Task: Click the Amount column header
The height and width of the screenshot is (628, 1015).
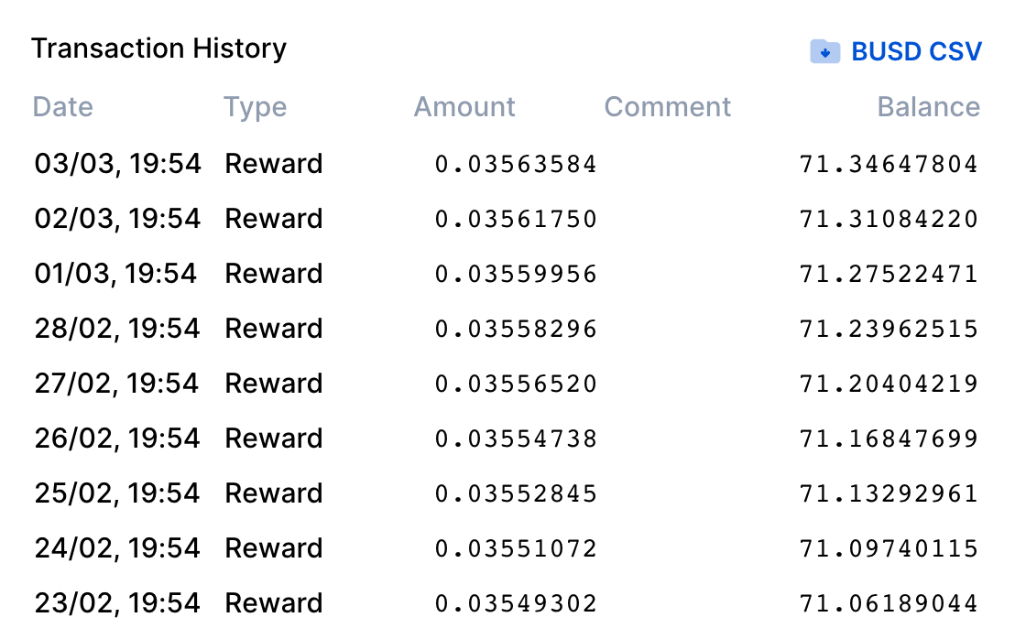Action: (x=464, y=107)
